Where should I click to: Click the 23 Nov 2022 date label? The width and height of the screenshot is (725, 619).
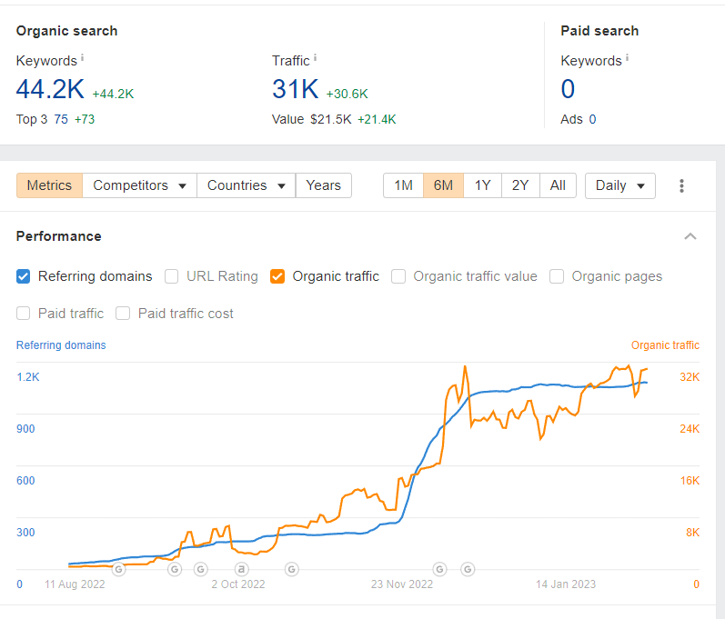402,584
